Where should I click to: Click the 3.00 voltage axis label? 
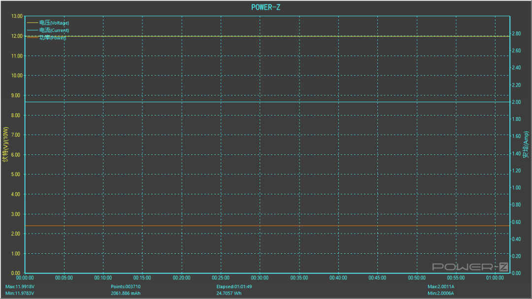[x=16, y=214]
